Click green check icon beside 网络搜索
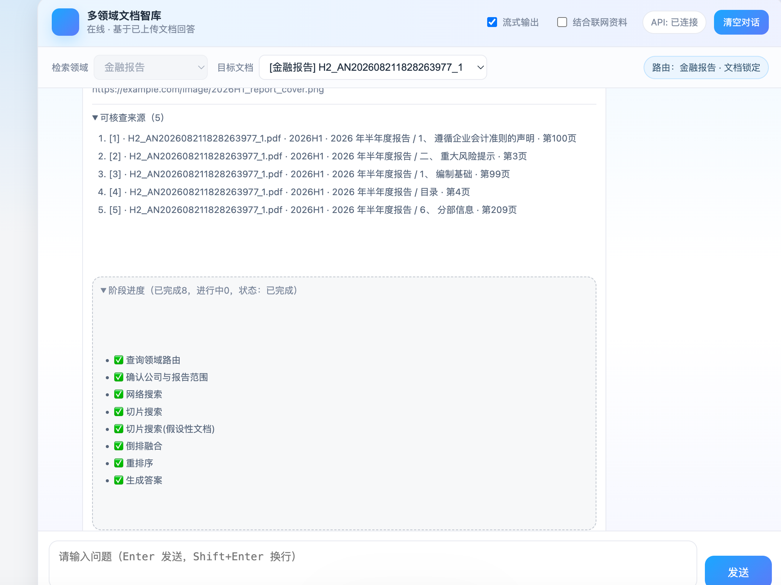The height and width of the screenshot is (585, 781). pos(119,394)
